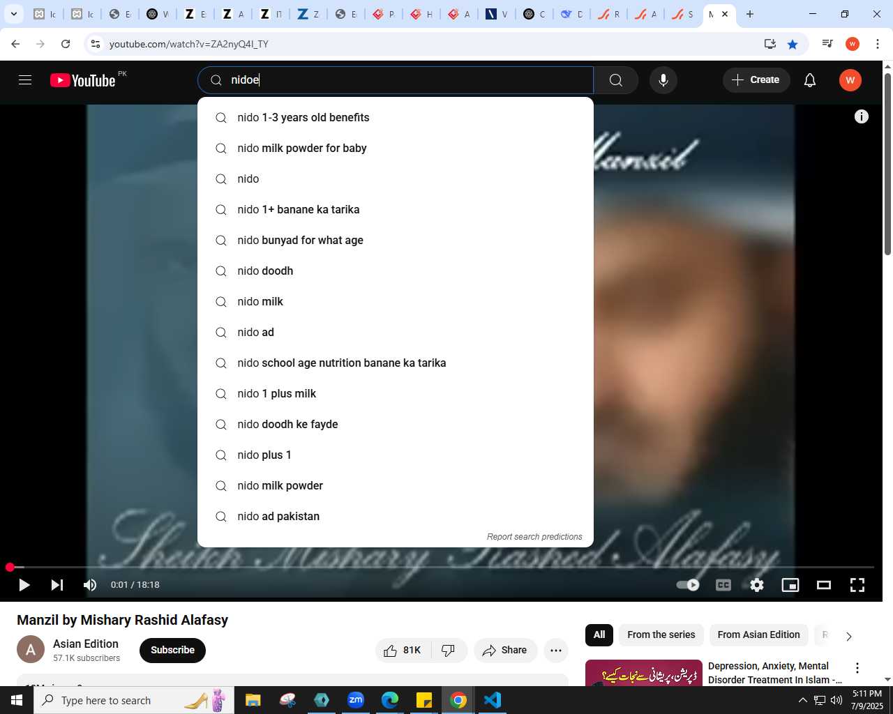Dislike the video

click(449, 650)
